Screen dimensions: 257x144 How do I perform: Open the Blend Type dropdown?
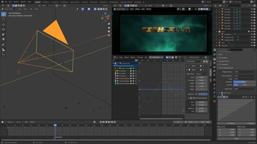coord(202,74)
